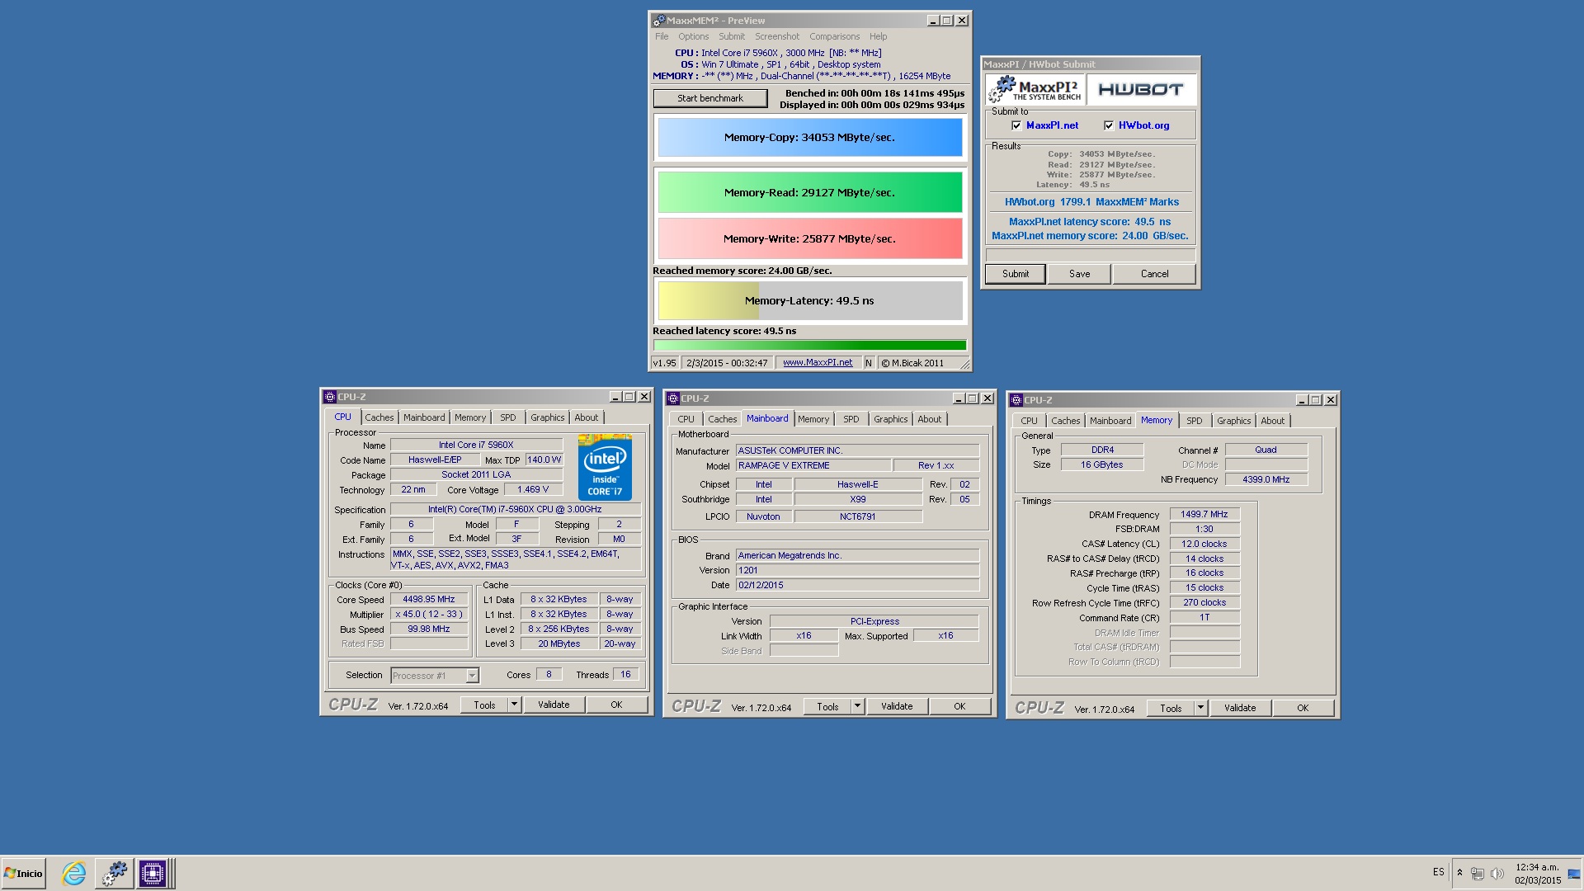The width and height of the screenshot is (1584, 891).
Task: Select Memory tab in the Mainboard window
Action: pyautogui.click(x=813, y=419)
